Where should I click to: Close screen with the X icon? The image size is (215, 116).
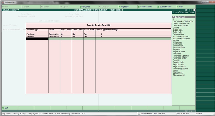click(194, 10)
